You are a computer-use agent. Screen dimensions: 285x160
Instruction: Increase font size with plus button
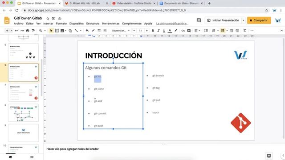(147, 31)
